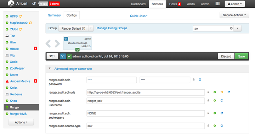Click green check badge beside V1 in dark bar

(69, 56)
